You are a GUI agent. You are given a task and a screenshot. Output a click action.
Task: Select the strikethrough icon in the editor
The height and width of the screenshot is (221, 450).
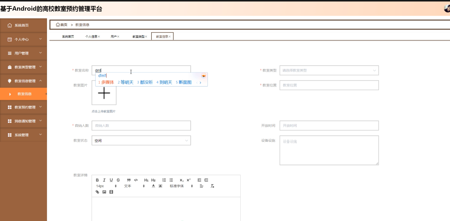coord(118,180)
